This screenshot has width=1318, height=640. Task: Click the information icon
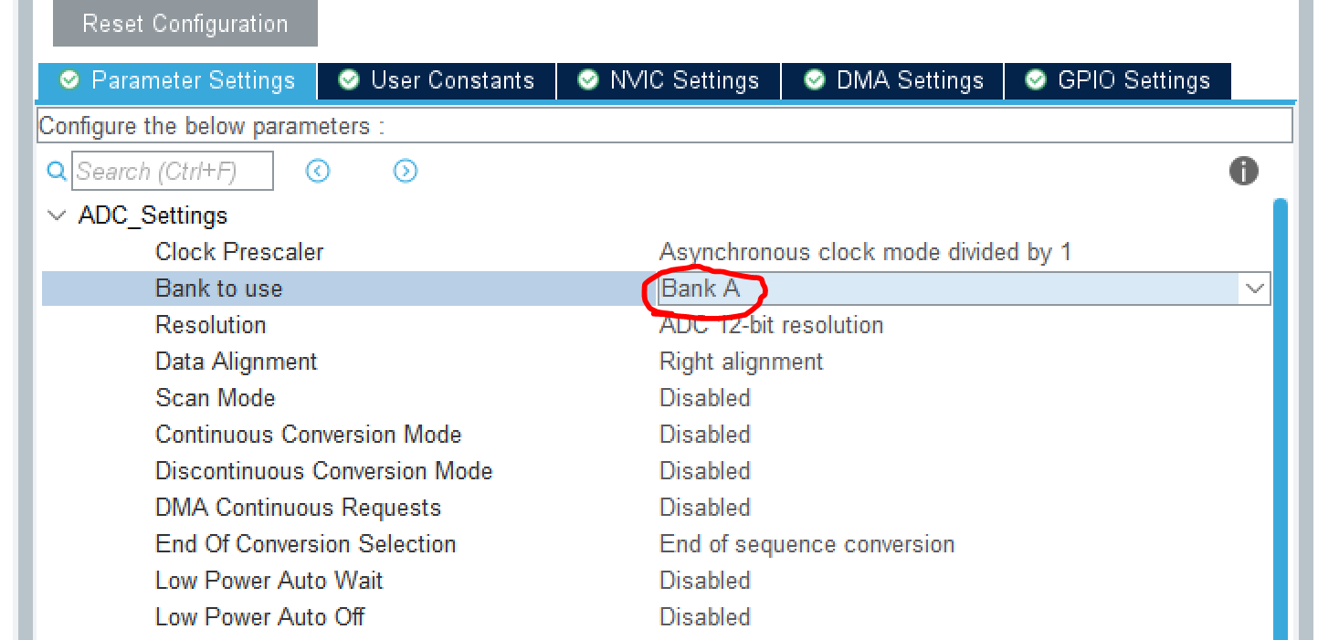1243,171
